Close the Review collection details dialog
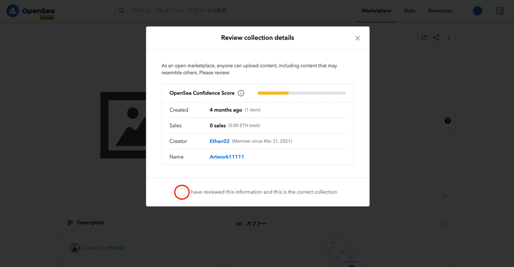 (x=358, y=38)
